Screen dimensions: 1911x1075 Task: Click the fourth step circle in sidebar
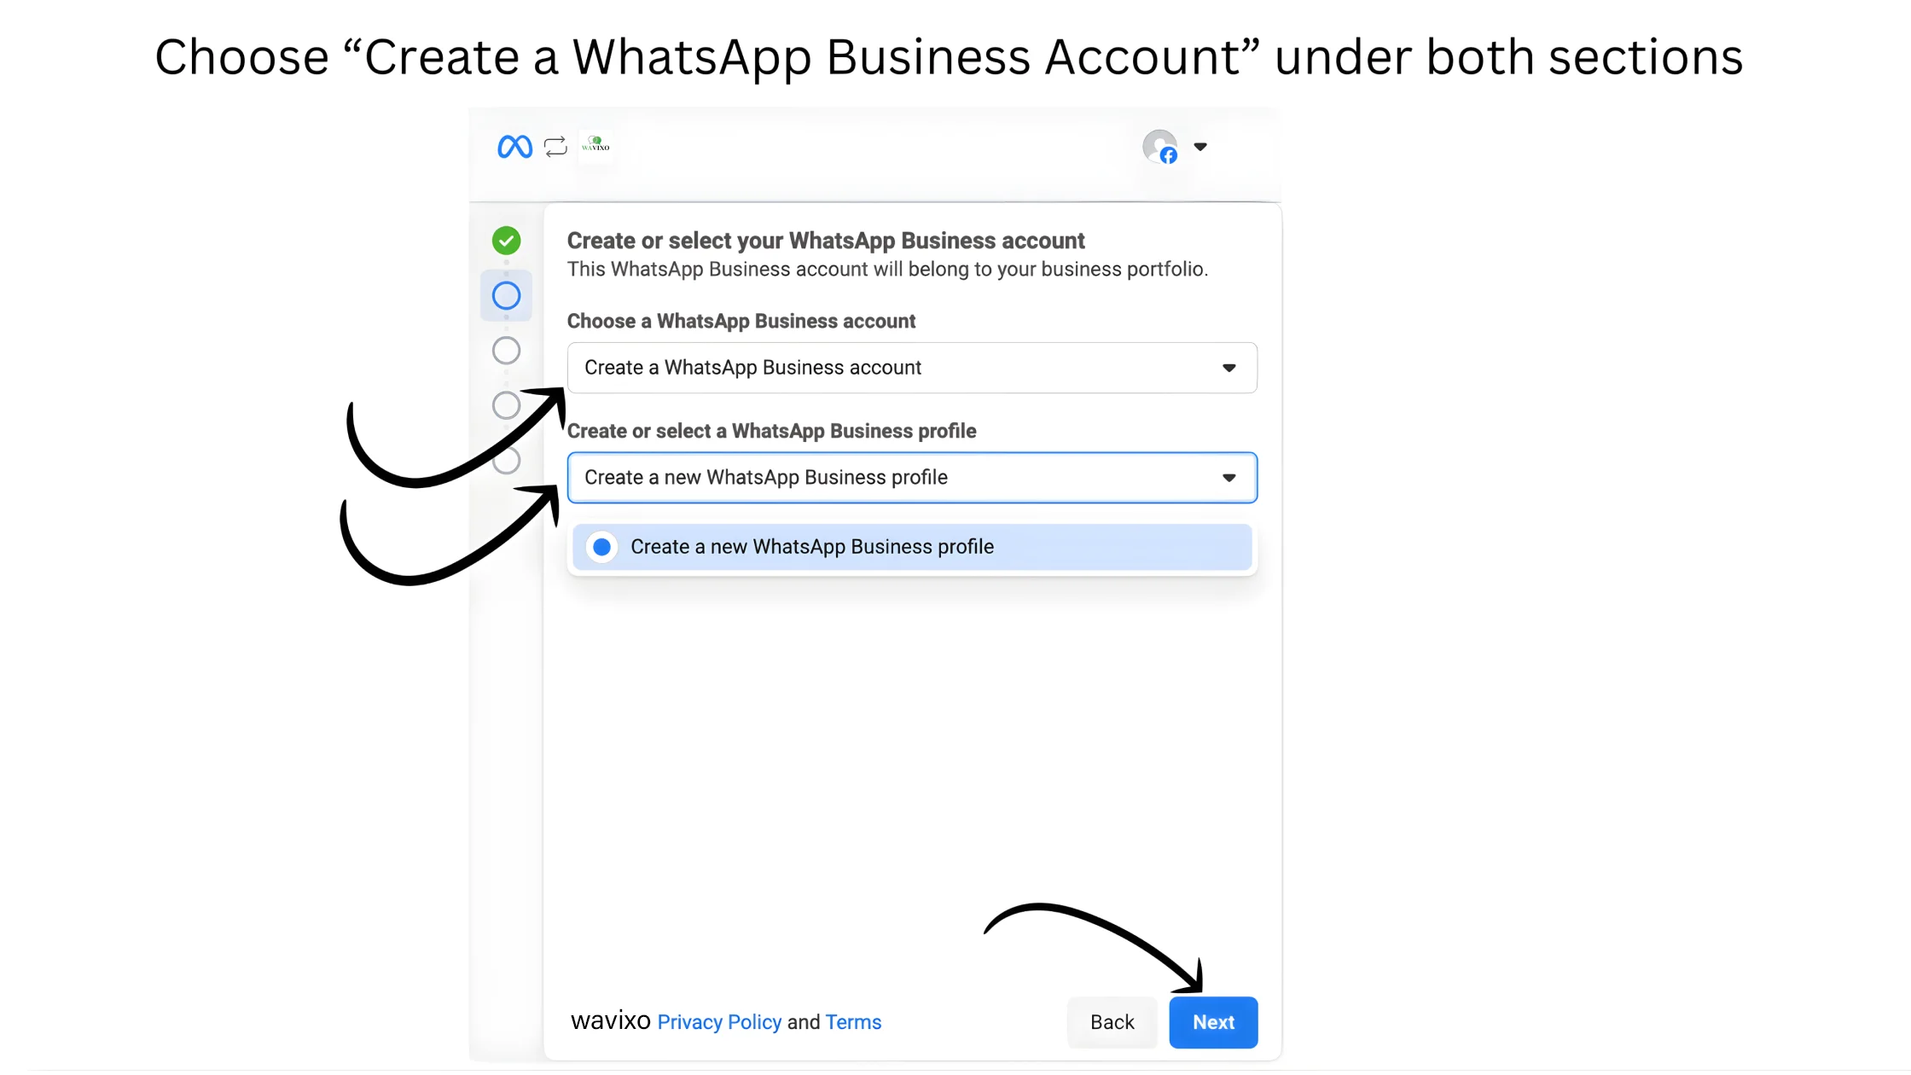pos(506,405)
